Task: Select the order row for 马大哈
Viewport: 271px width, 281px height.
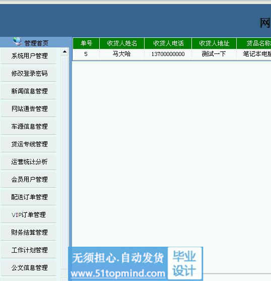Action: [172, 54]
